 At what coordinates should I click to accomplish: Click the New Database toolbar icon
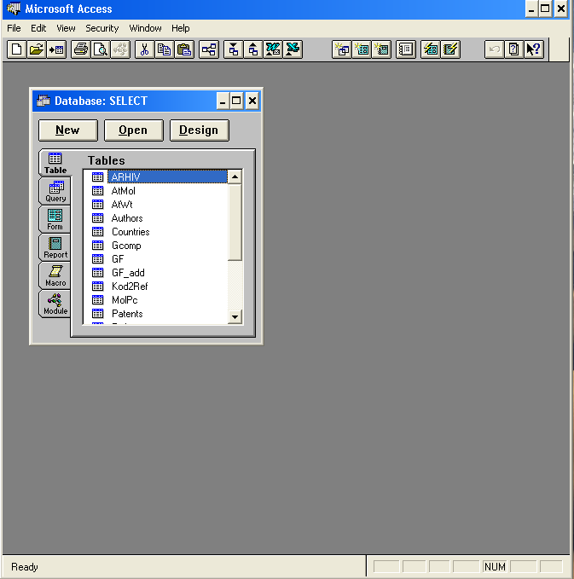[x=17, y=49]
